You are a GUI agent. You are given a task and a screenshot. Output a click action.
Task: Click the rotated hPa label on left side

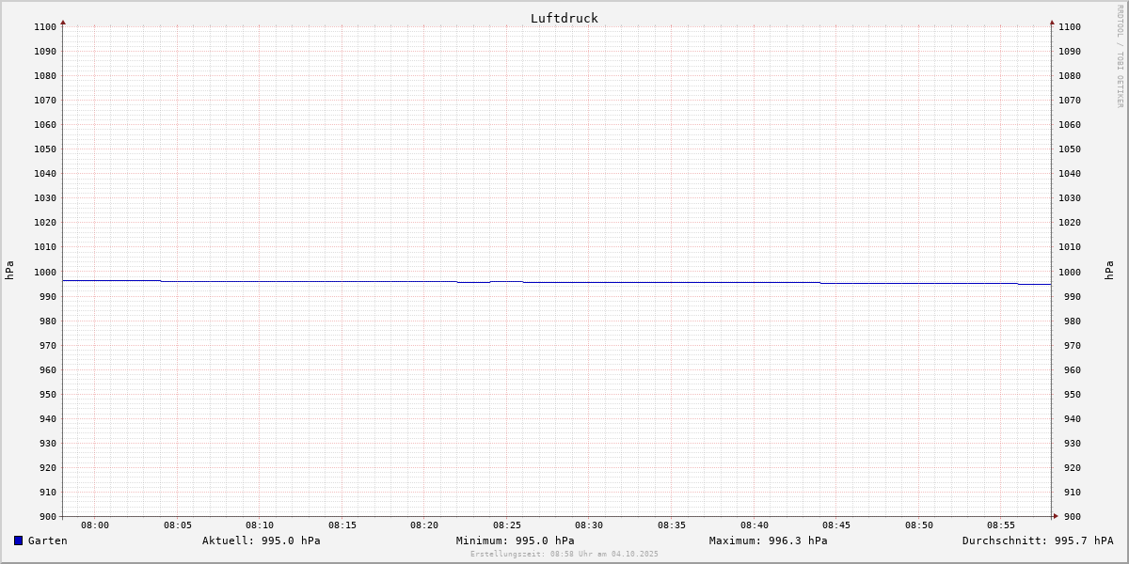pyautogui.click(x=9, y=271)
